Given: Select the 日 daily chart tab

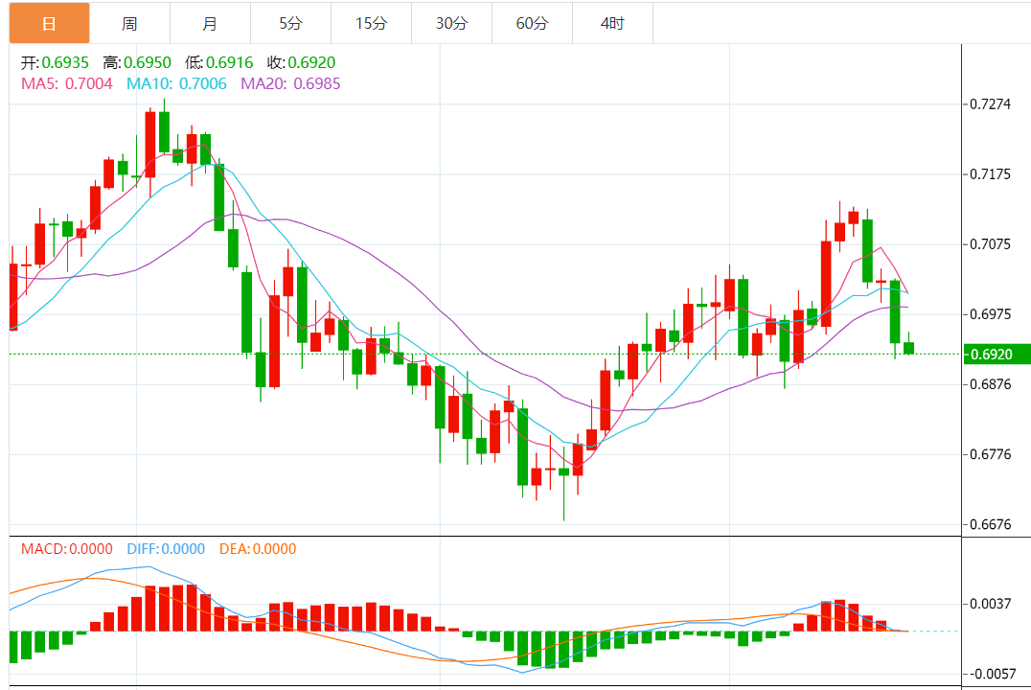Looking at the screenshot, I should 49,24.
